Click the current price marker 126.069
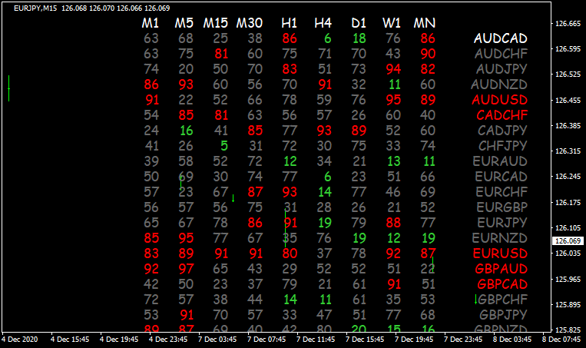The width and height of the screenshot is (586, 348). pos(568,240)
